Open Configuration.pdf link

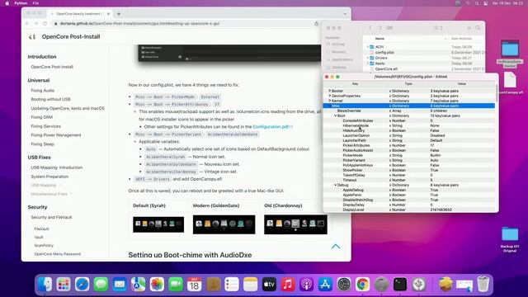(x=272, y=126)
